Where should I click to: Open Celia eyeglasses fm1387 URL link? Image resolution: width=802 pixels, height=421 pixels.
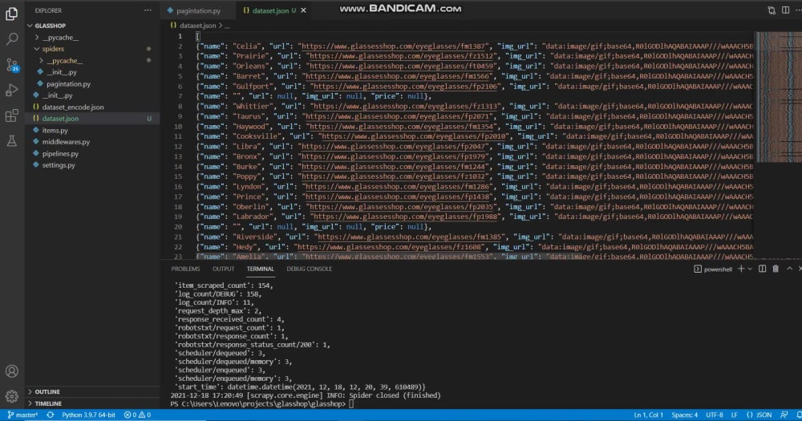pyautogui.click(x=394, y=46)
